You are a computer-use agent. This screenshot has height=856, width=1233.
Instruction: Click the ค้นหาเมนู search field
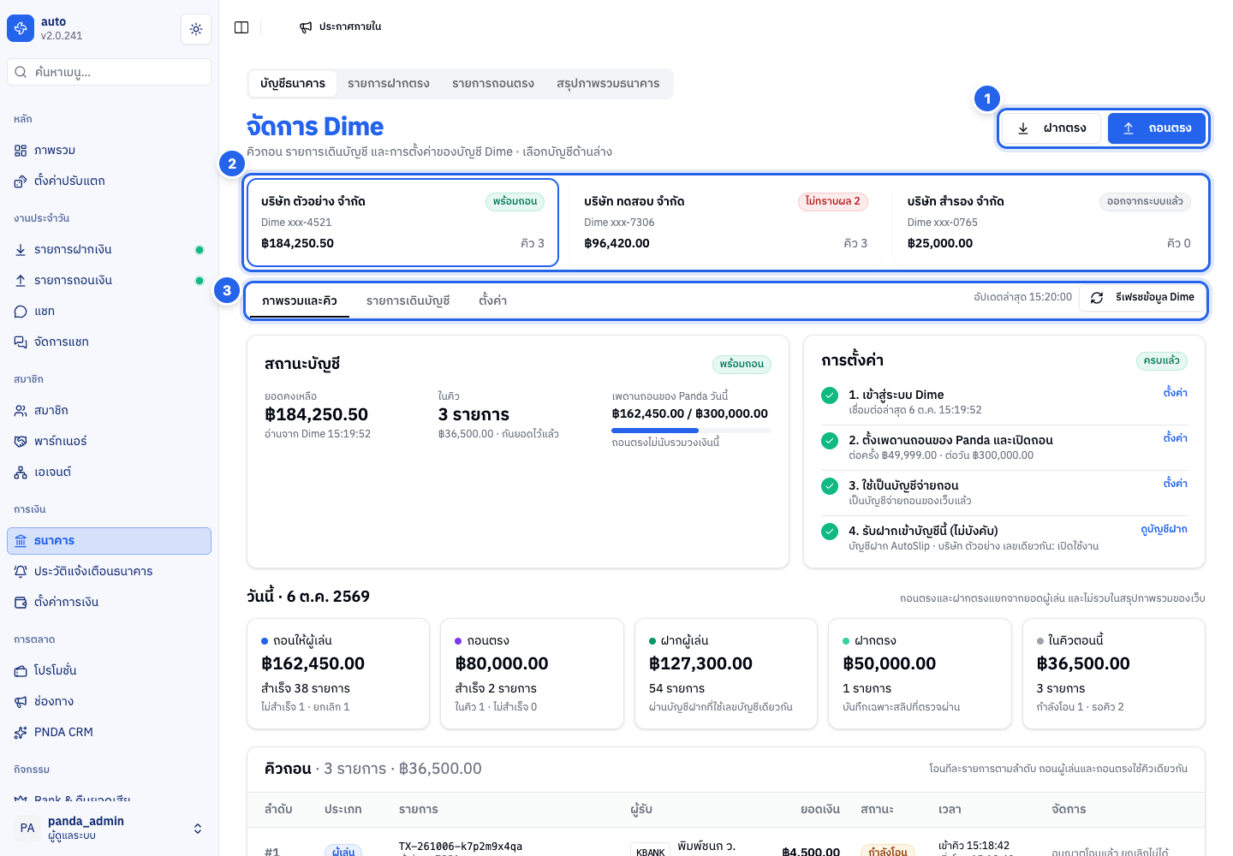pos(109,72)
